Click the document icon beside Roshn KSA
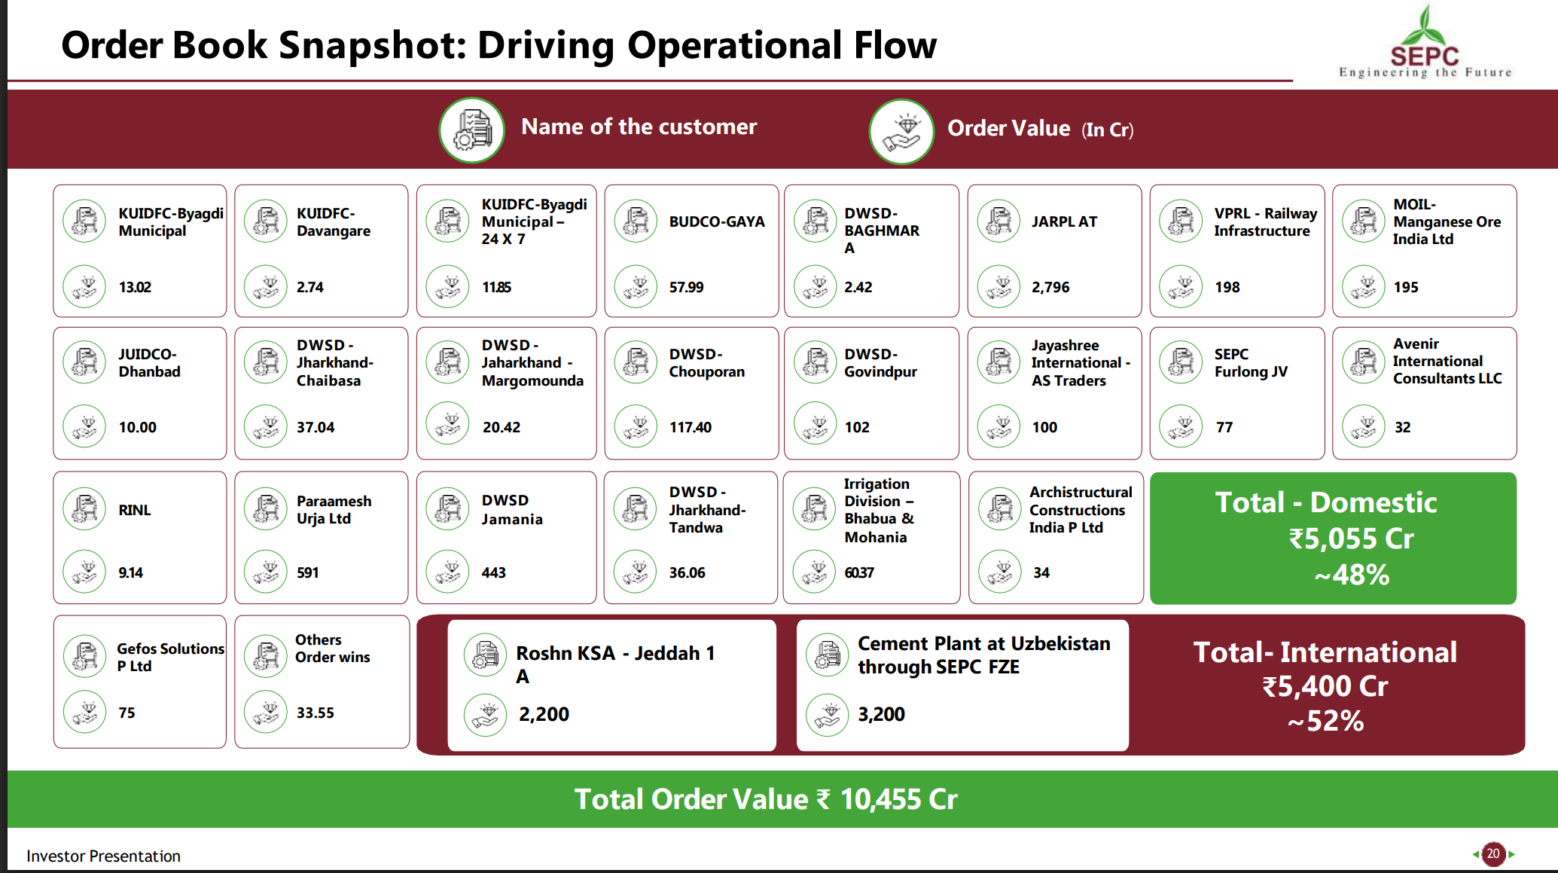Image resolution: width=1558 pixels, height=873 pixels. [486, 654]
